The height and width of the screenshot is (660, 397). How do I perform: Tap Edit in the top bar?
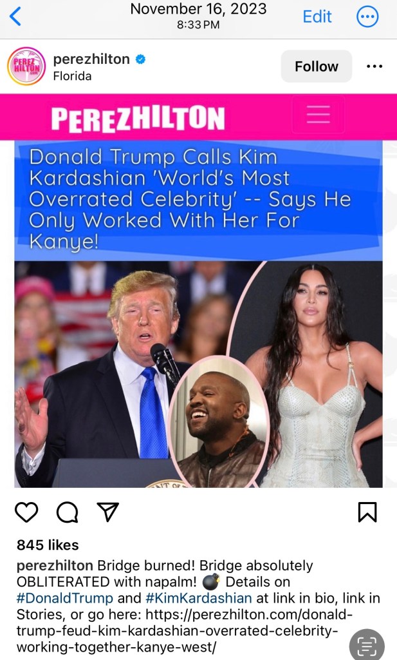(317, 16)
